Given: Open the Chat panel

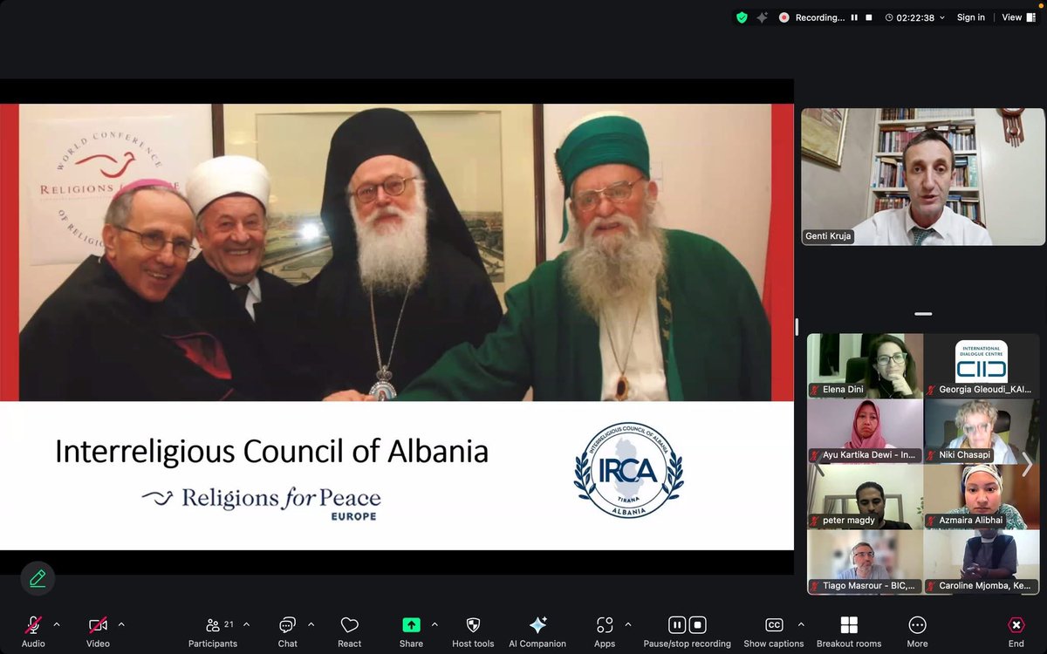Looking at the screenshot, I should 287,631.
